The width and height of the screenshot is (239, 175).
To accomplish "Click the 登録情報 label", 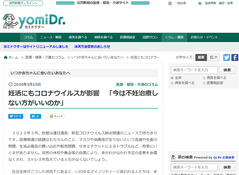I will pos(210,3).
